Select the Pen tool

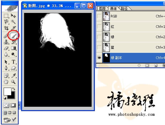click(x=6, y=68)
